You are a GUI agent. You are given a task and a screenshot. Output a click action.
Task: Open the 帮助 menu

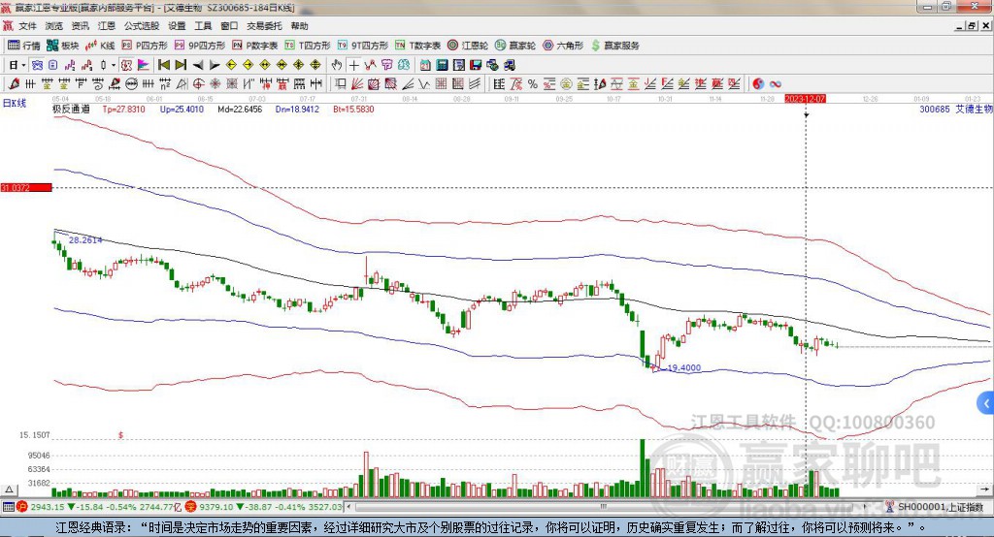(299, 26)
